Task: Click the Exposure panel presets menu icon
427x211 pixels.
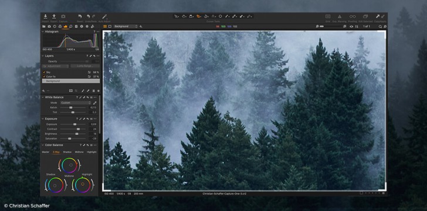Action: [x=91, y=119]
